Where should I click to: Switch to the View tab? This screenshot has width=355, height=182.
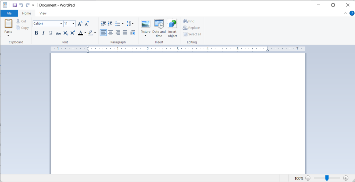(x=43, y=13)
